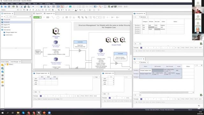The height and width of the screenshot is (115, 204).
Task: Open File Explorer from the taskbar
Action: click(18, 113)
